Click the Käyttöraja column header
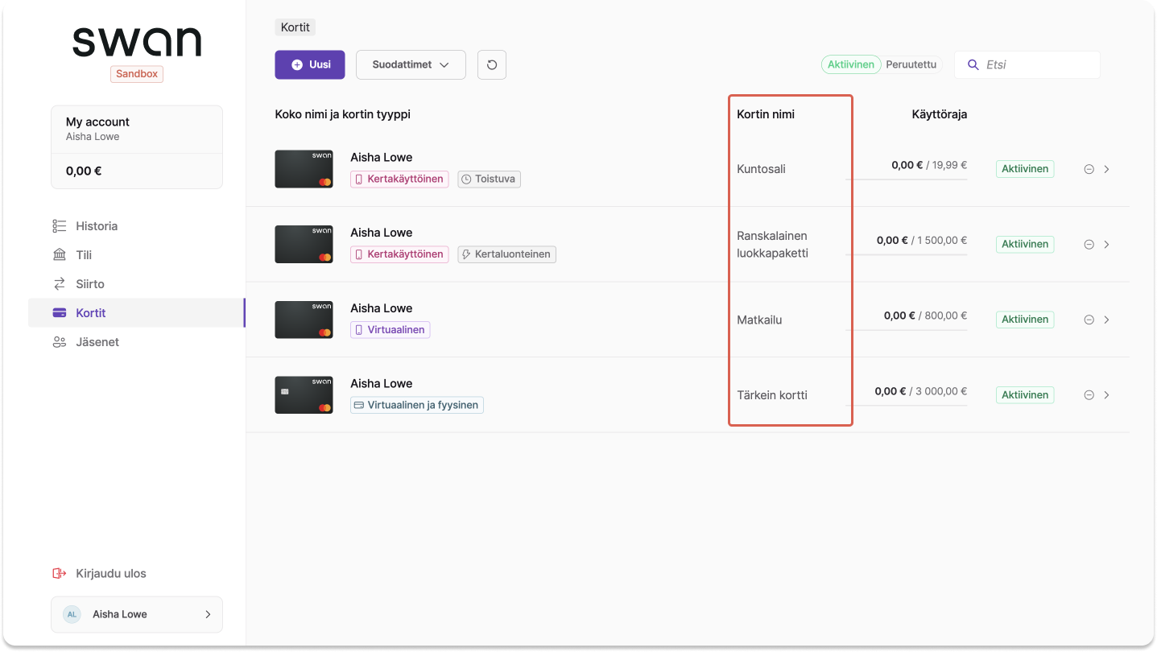 [940, 114]
